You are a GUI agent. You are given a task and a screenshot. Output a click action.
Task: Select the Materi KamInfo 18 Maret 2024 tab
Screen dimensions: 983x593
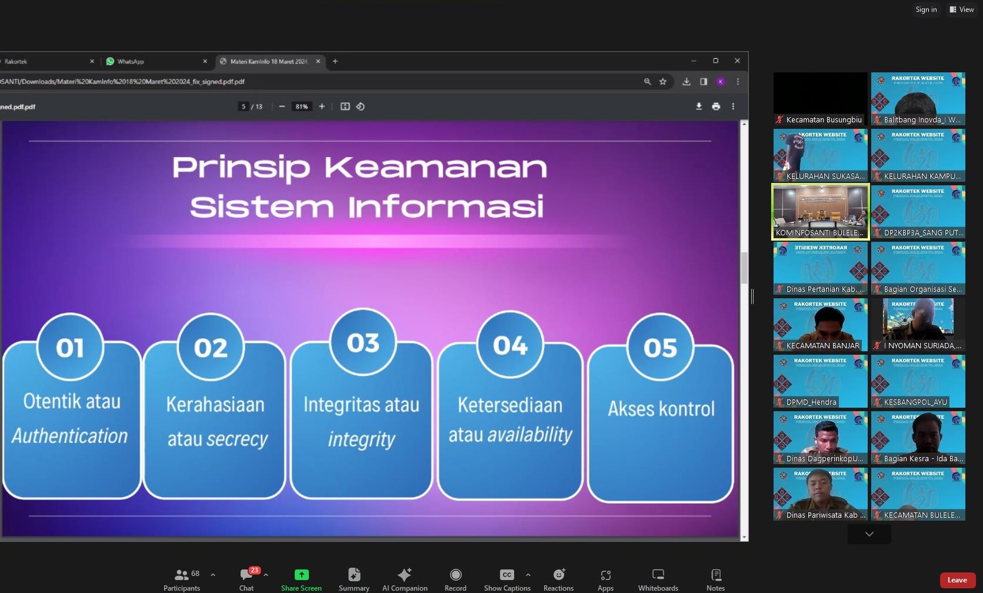tap(269, 61)
